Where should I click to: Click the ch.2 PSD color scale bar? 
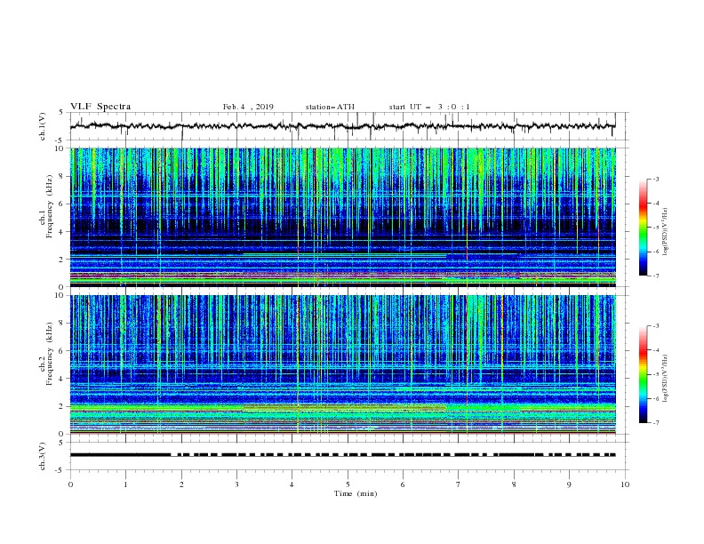pyautogui.click(x=644, y=374)
